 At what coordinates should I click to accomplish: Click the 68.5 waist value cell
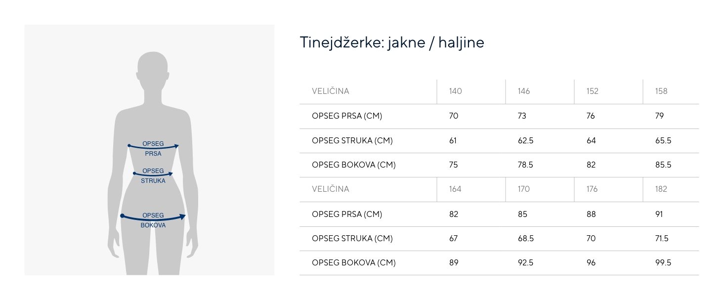pyautogui.click(x=525, y=238)
